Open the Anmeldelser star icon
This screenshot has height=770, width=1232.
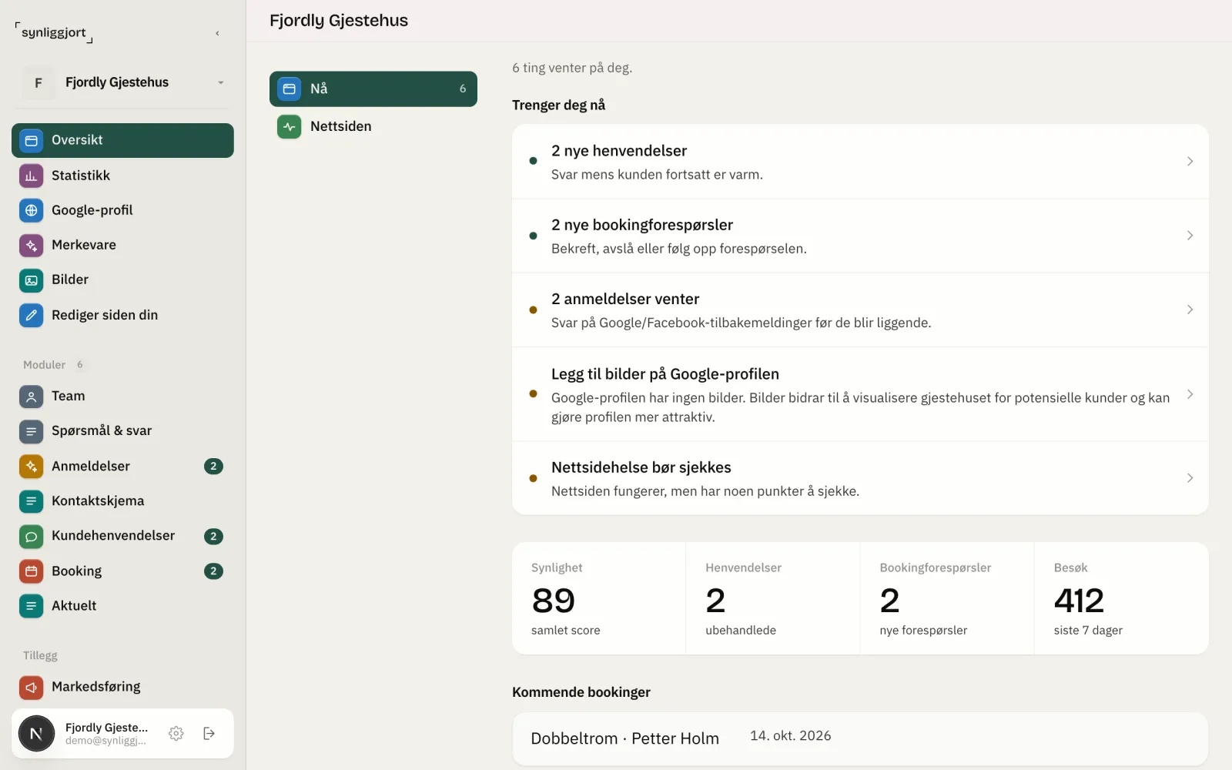(x=31, y=466)
